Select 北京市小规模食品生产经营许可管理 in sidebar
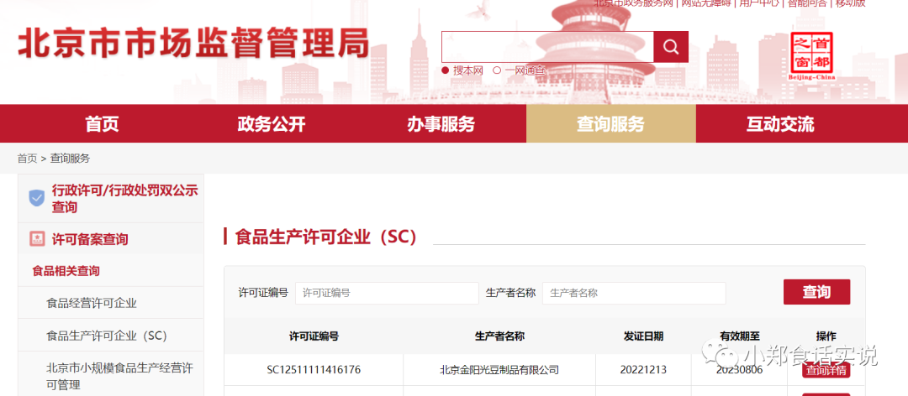This screenshot has height=396, width=908. (x=120, y=376)
